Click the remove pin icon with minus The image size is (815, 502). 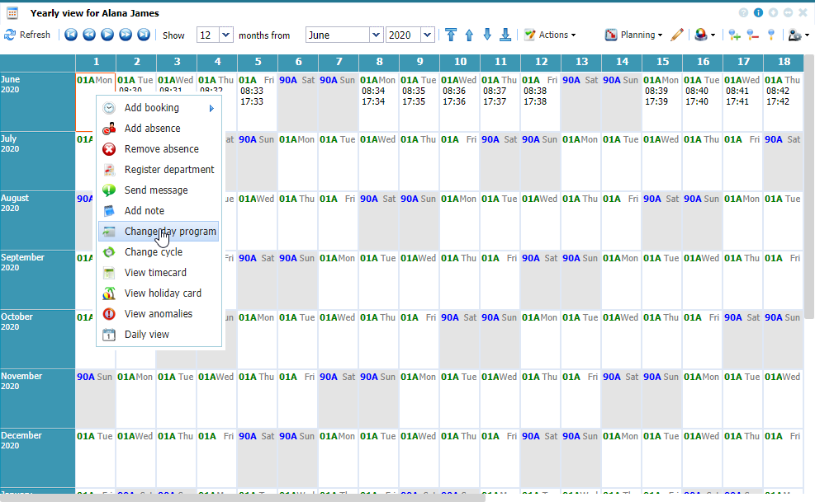tap(752, 35)
